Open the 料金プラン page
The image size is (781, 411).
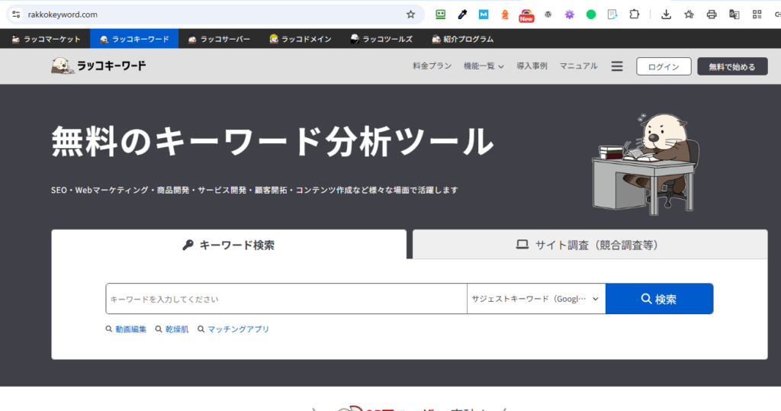(x=432, y=66)
